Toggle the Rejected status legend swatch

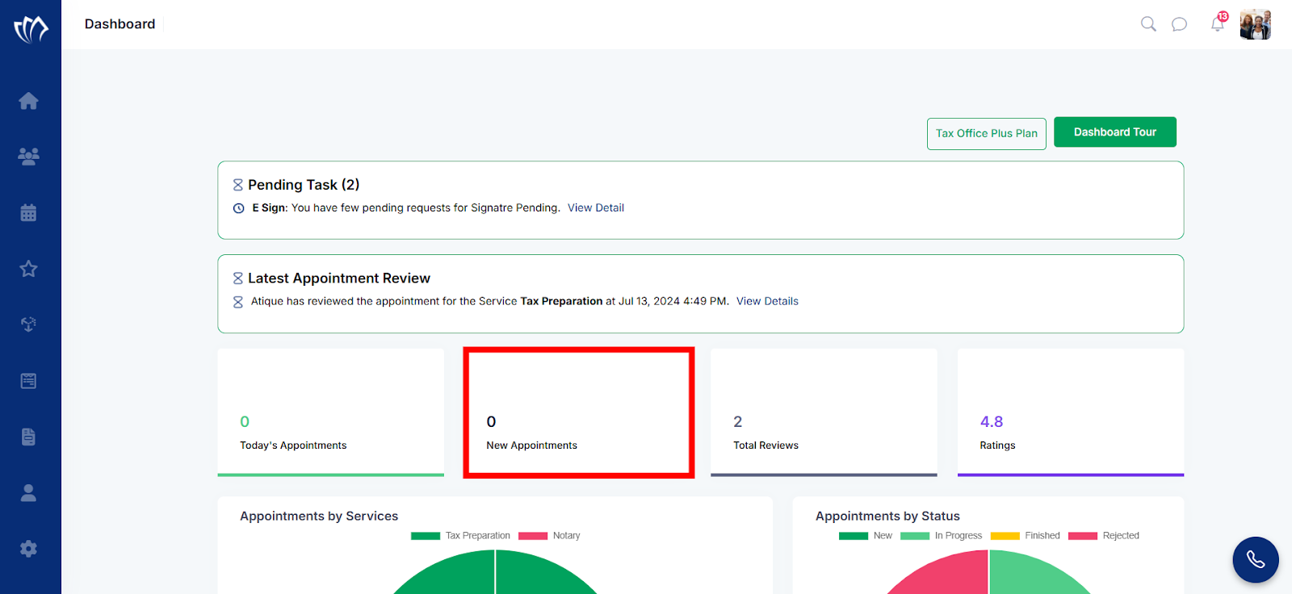[x=1083, y=536]
